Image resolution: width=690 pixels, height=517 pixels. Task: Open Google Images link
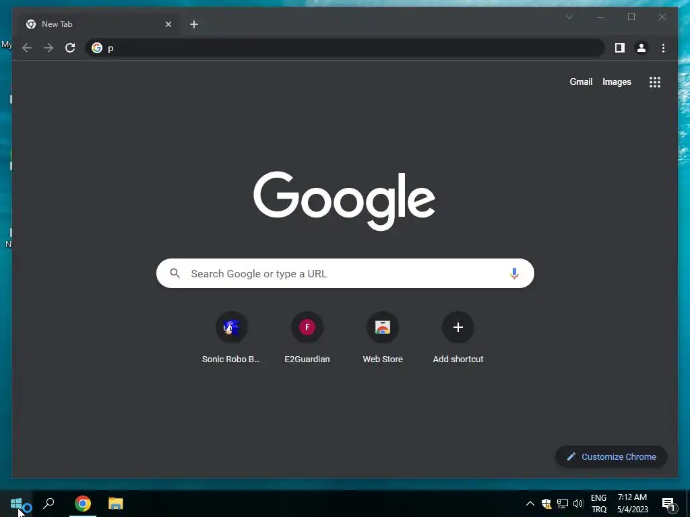point(617,81)
